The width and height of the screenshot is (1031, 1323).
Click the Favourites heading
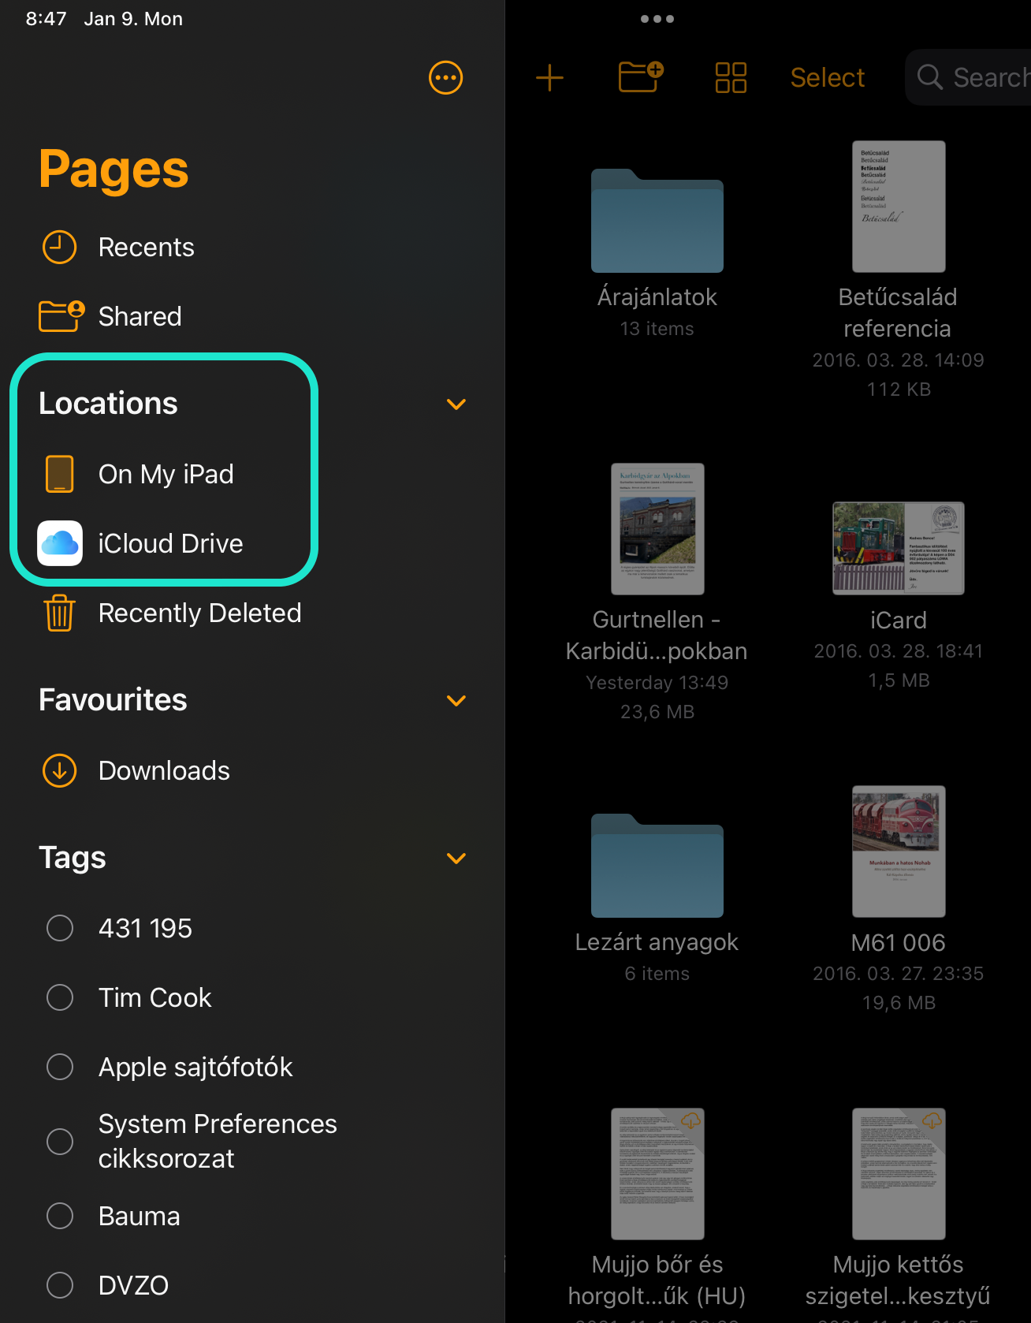[x=113, y=699]
